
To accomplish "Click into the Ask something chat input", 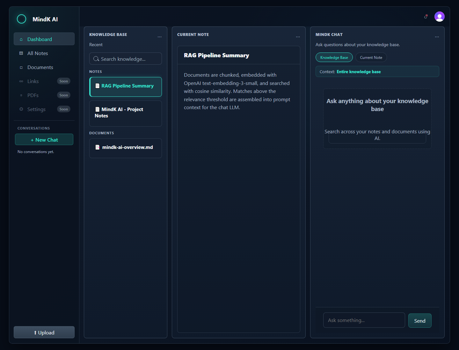I will pyautogui.click(x=364, y=320).
